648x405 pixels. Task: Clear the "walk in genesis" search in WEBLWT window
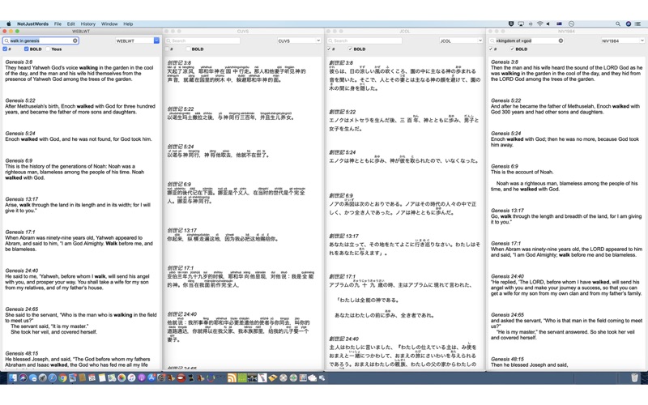(x=75, y=40)
